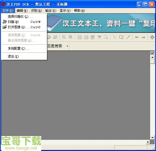Click the recognize icon at toolbar end
This screenshot has height=151, width=156.
tap(152, 37)
